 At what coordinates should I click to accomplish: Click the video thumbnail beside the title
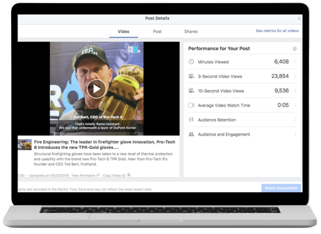pyautogui.click(x=25, y=145)
